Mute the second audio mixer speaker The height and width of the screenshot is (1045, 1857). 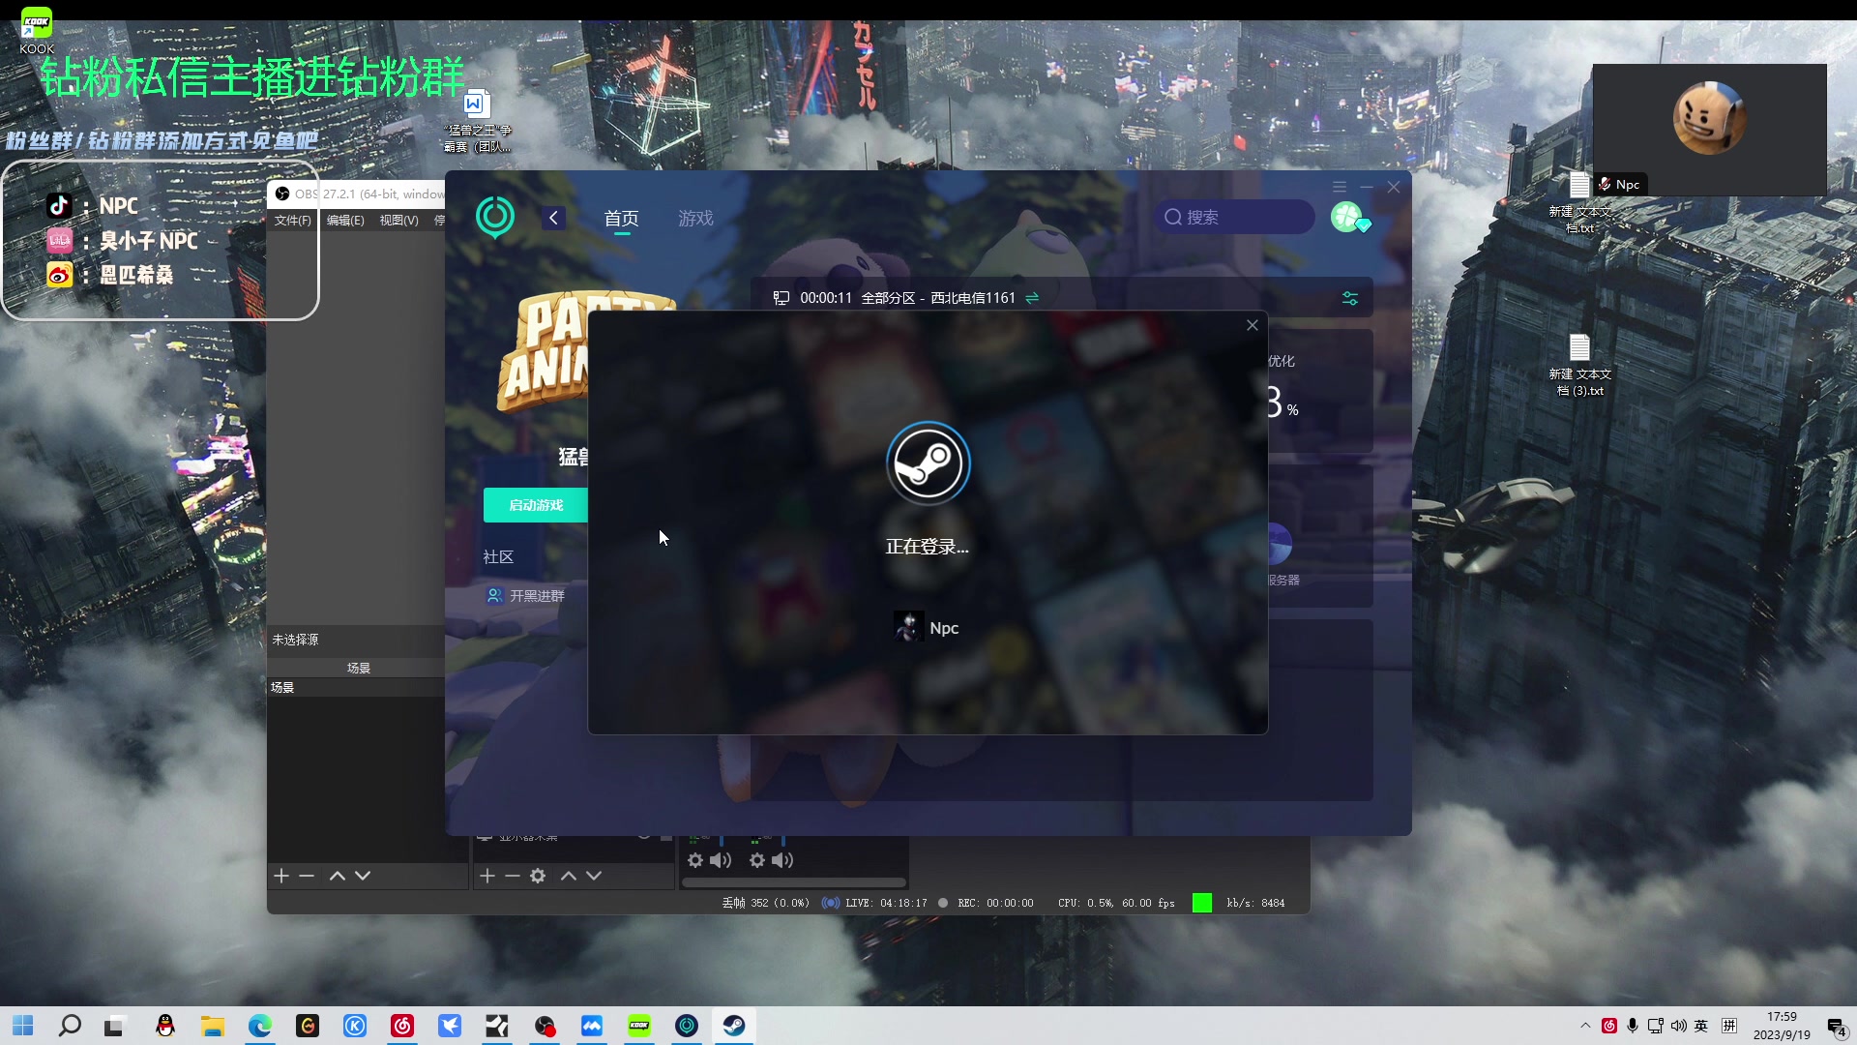pyautogui.click(x=782, y=860)
